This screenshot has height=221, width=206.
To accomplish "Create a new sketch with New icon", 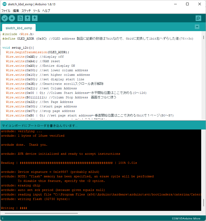I will pyautogui.click(x=20, y=18).
